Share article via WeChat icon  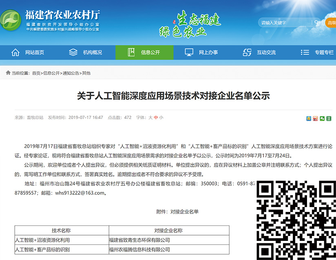point(322,118)
